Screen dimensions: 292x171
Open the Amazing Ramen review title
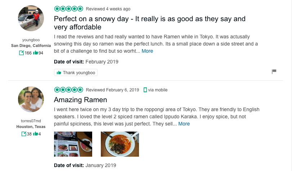pyautogui.click(x=80, y=100)
